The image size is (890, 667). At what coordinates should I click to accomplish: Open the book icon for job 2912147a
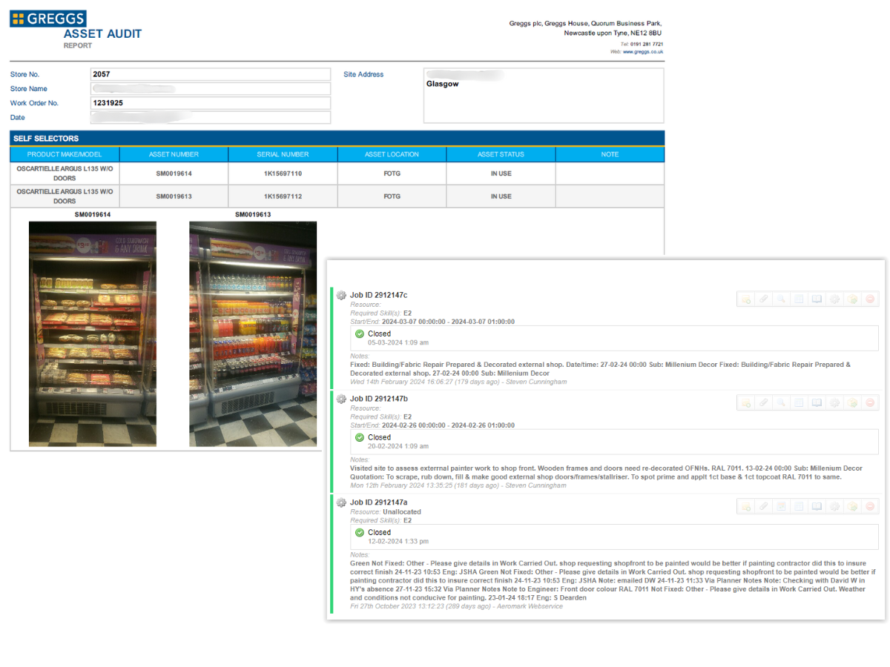click(817, 507)
